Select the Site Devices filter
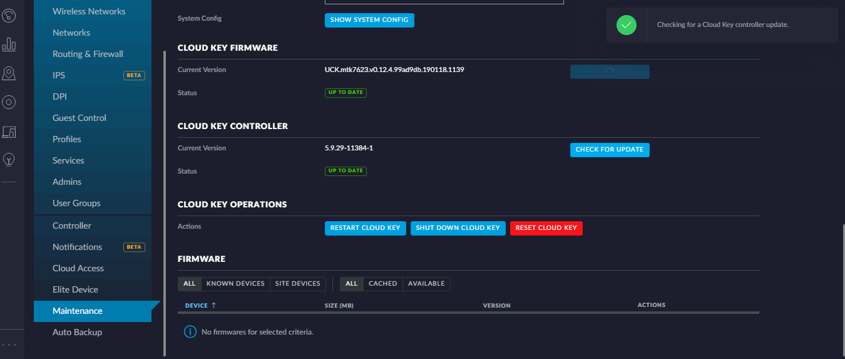The image size is (845, 359). point(297,284)
